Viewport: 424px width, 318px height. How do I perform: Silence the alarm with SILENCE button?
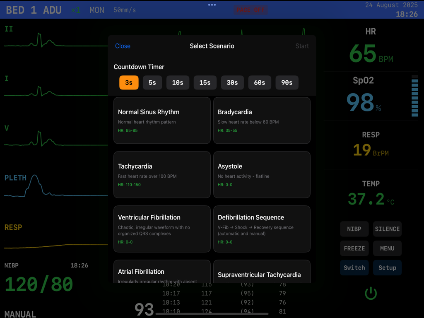click(387, 229)
